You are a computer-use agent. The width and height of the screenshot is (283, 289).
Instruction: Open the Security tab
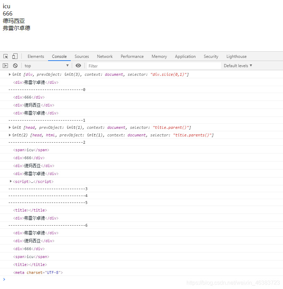211,56
